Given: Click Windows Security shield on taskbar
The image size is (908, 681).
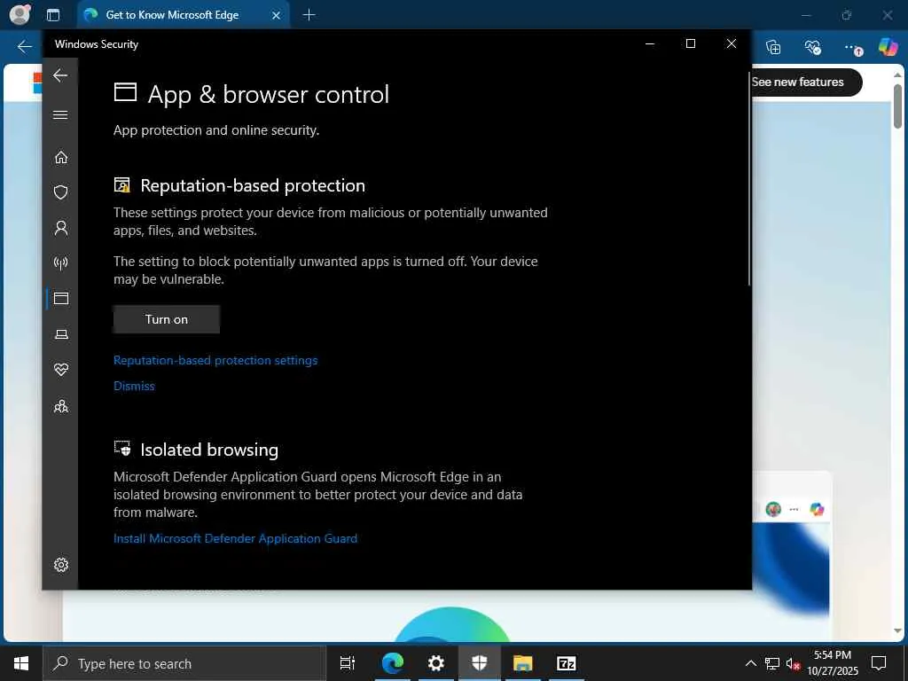Looking at the screenshot, I should pyautogui.click(x=480, y=663).
